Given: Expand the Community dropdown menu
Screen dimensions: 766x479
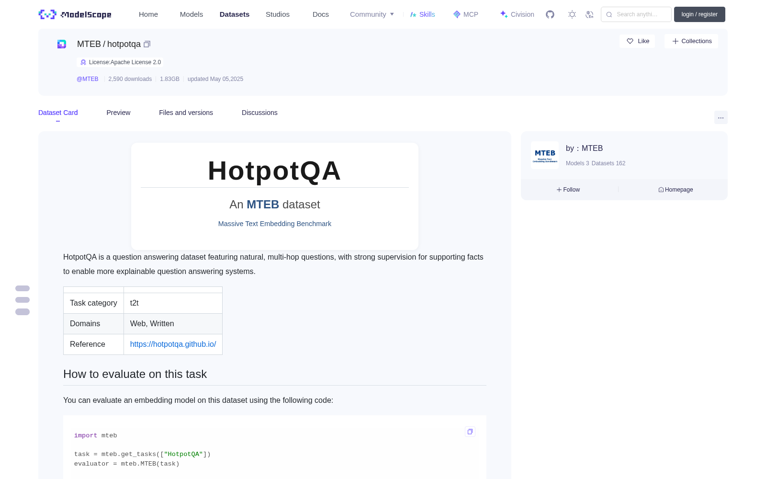Looking at the screenshot, I should pos(372,14).
